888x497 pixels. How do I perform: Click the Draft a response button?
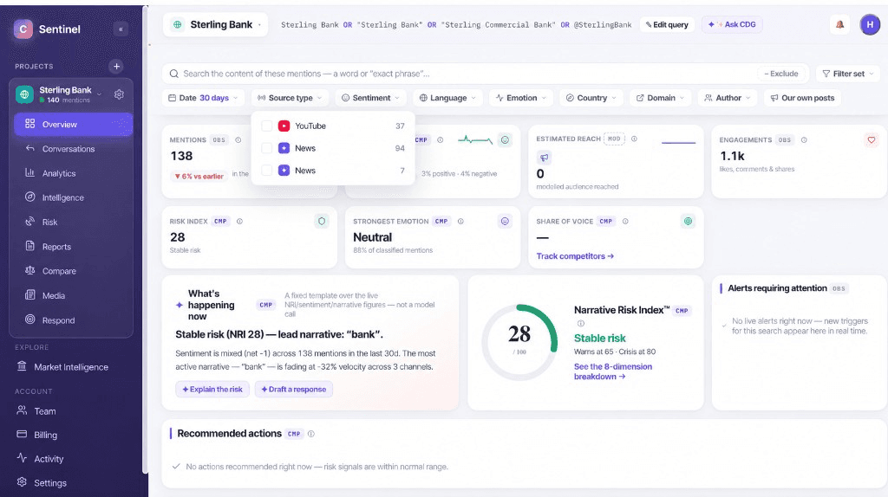coord(293,389)
